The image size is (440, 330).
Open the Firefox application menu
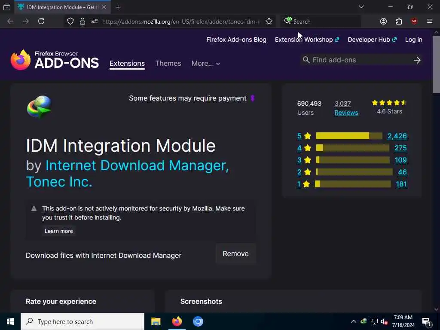429,21
